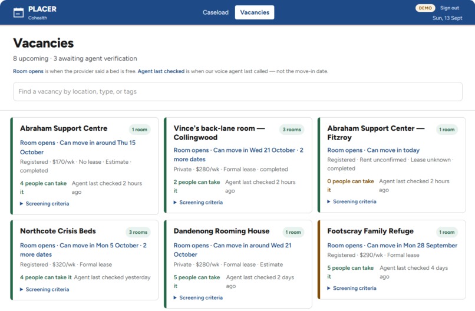Image resolution: width=475 pixels, height=311 pixels.
Task: Click '2 people can take it' on Vince's card
Action: point(197,186)
